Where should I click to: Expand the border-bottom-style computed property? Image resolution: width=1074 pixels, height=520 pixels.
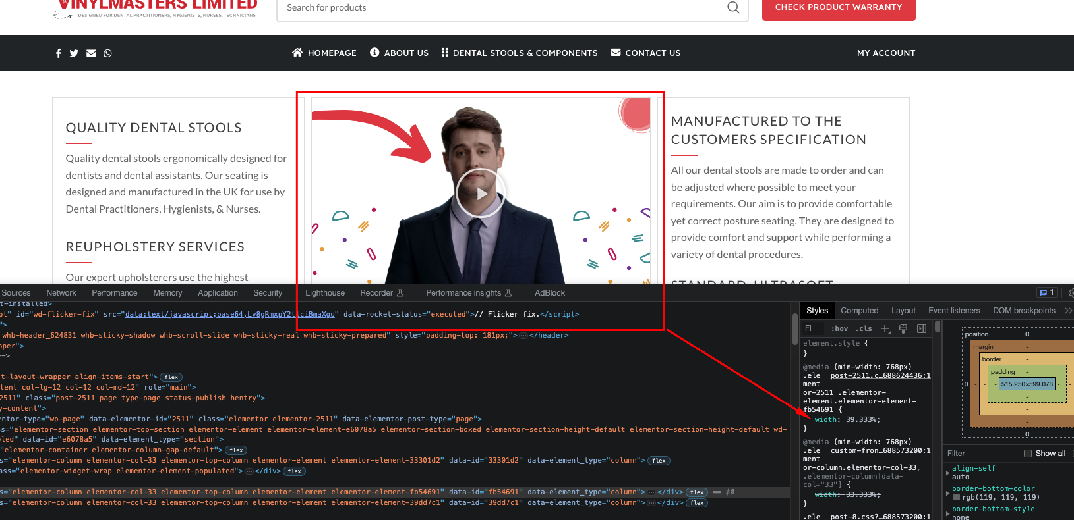pyautogui.click(x=947, y=513)
